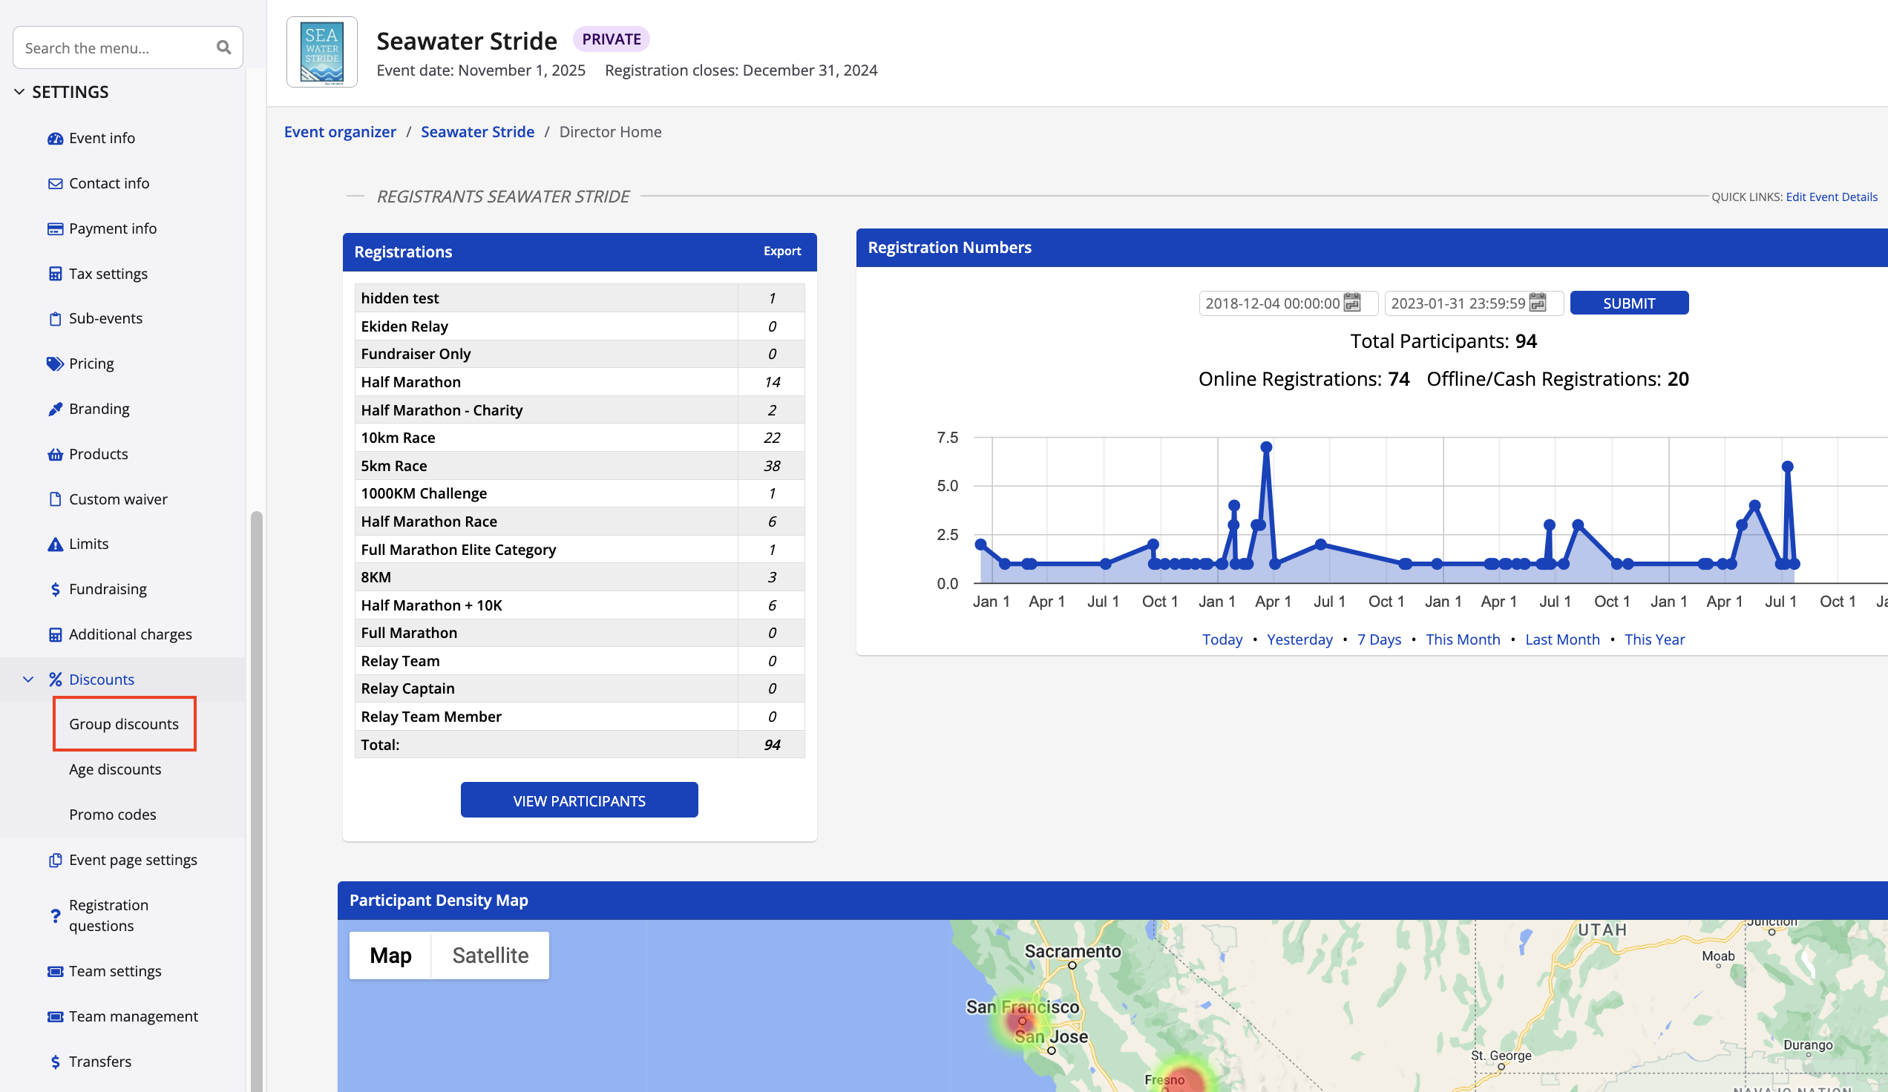Click the Payment info card icon
Image resolution: width=1888 pixels, height=1092 pixels.
coord(55,228)
